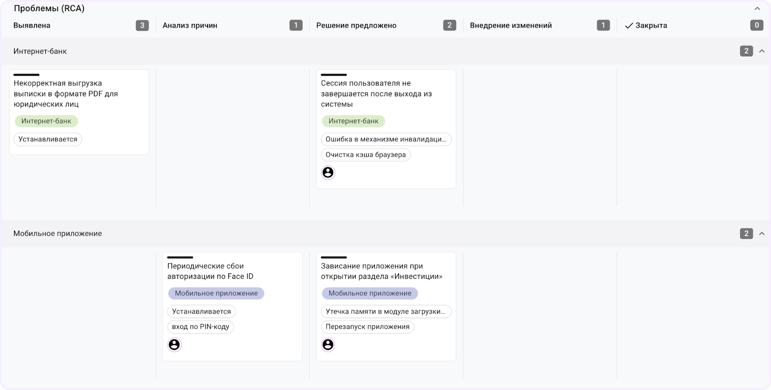Select the Выявлена column header

(32, 26)
